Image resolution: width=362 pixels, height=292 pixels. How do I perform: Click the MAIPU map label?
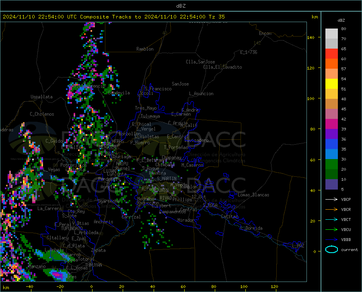coord(122,163)
